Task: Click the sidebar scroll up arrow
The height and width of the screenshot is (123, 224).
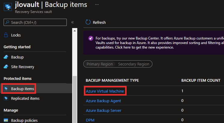Action: (75, 31)
